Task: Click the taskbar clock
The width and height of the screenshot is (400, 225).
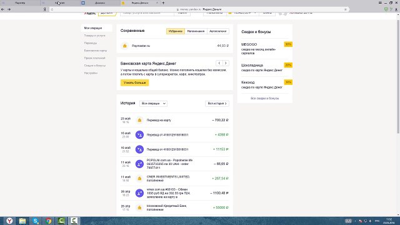Action: pyautogui.click(x=389, y=221)
